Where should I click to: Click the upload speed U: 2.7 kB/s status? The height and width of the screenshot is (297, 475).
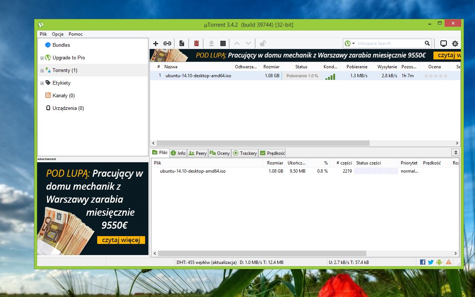[x=349, y=262]
